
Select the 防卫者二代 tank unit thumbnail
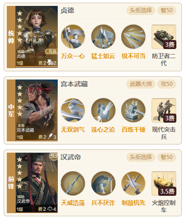(164, 37)
